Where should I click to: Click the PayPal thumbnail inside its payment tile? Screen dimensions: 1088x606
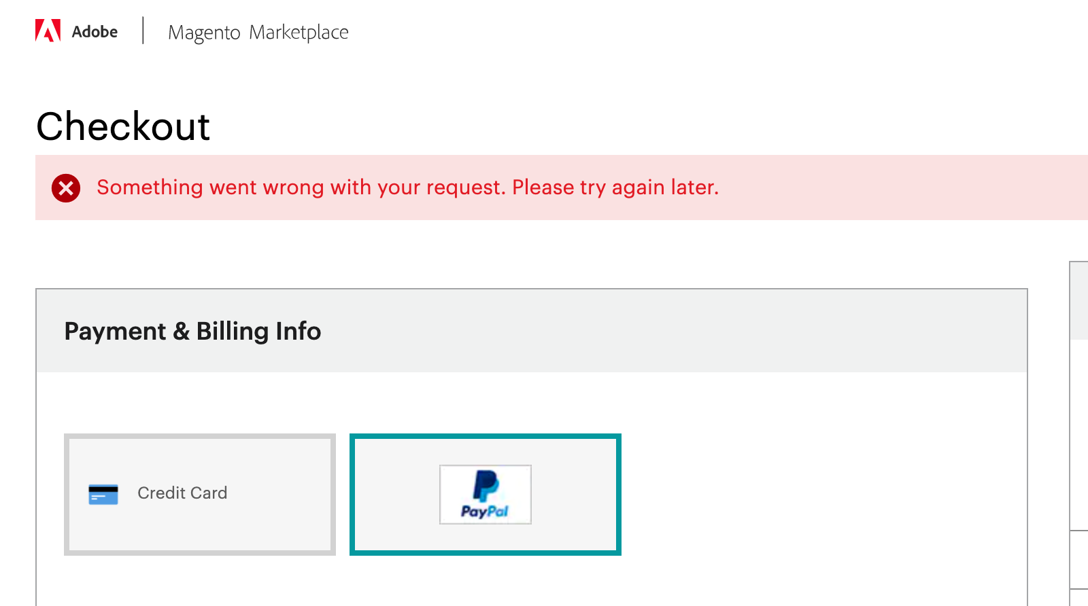tap(485, 495)
